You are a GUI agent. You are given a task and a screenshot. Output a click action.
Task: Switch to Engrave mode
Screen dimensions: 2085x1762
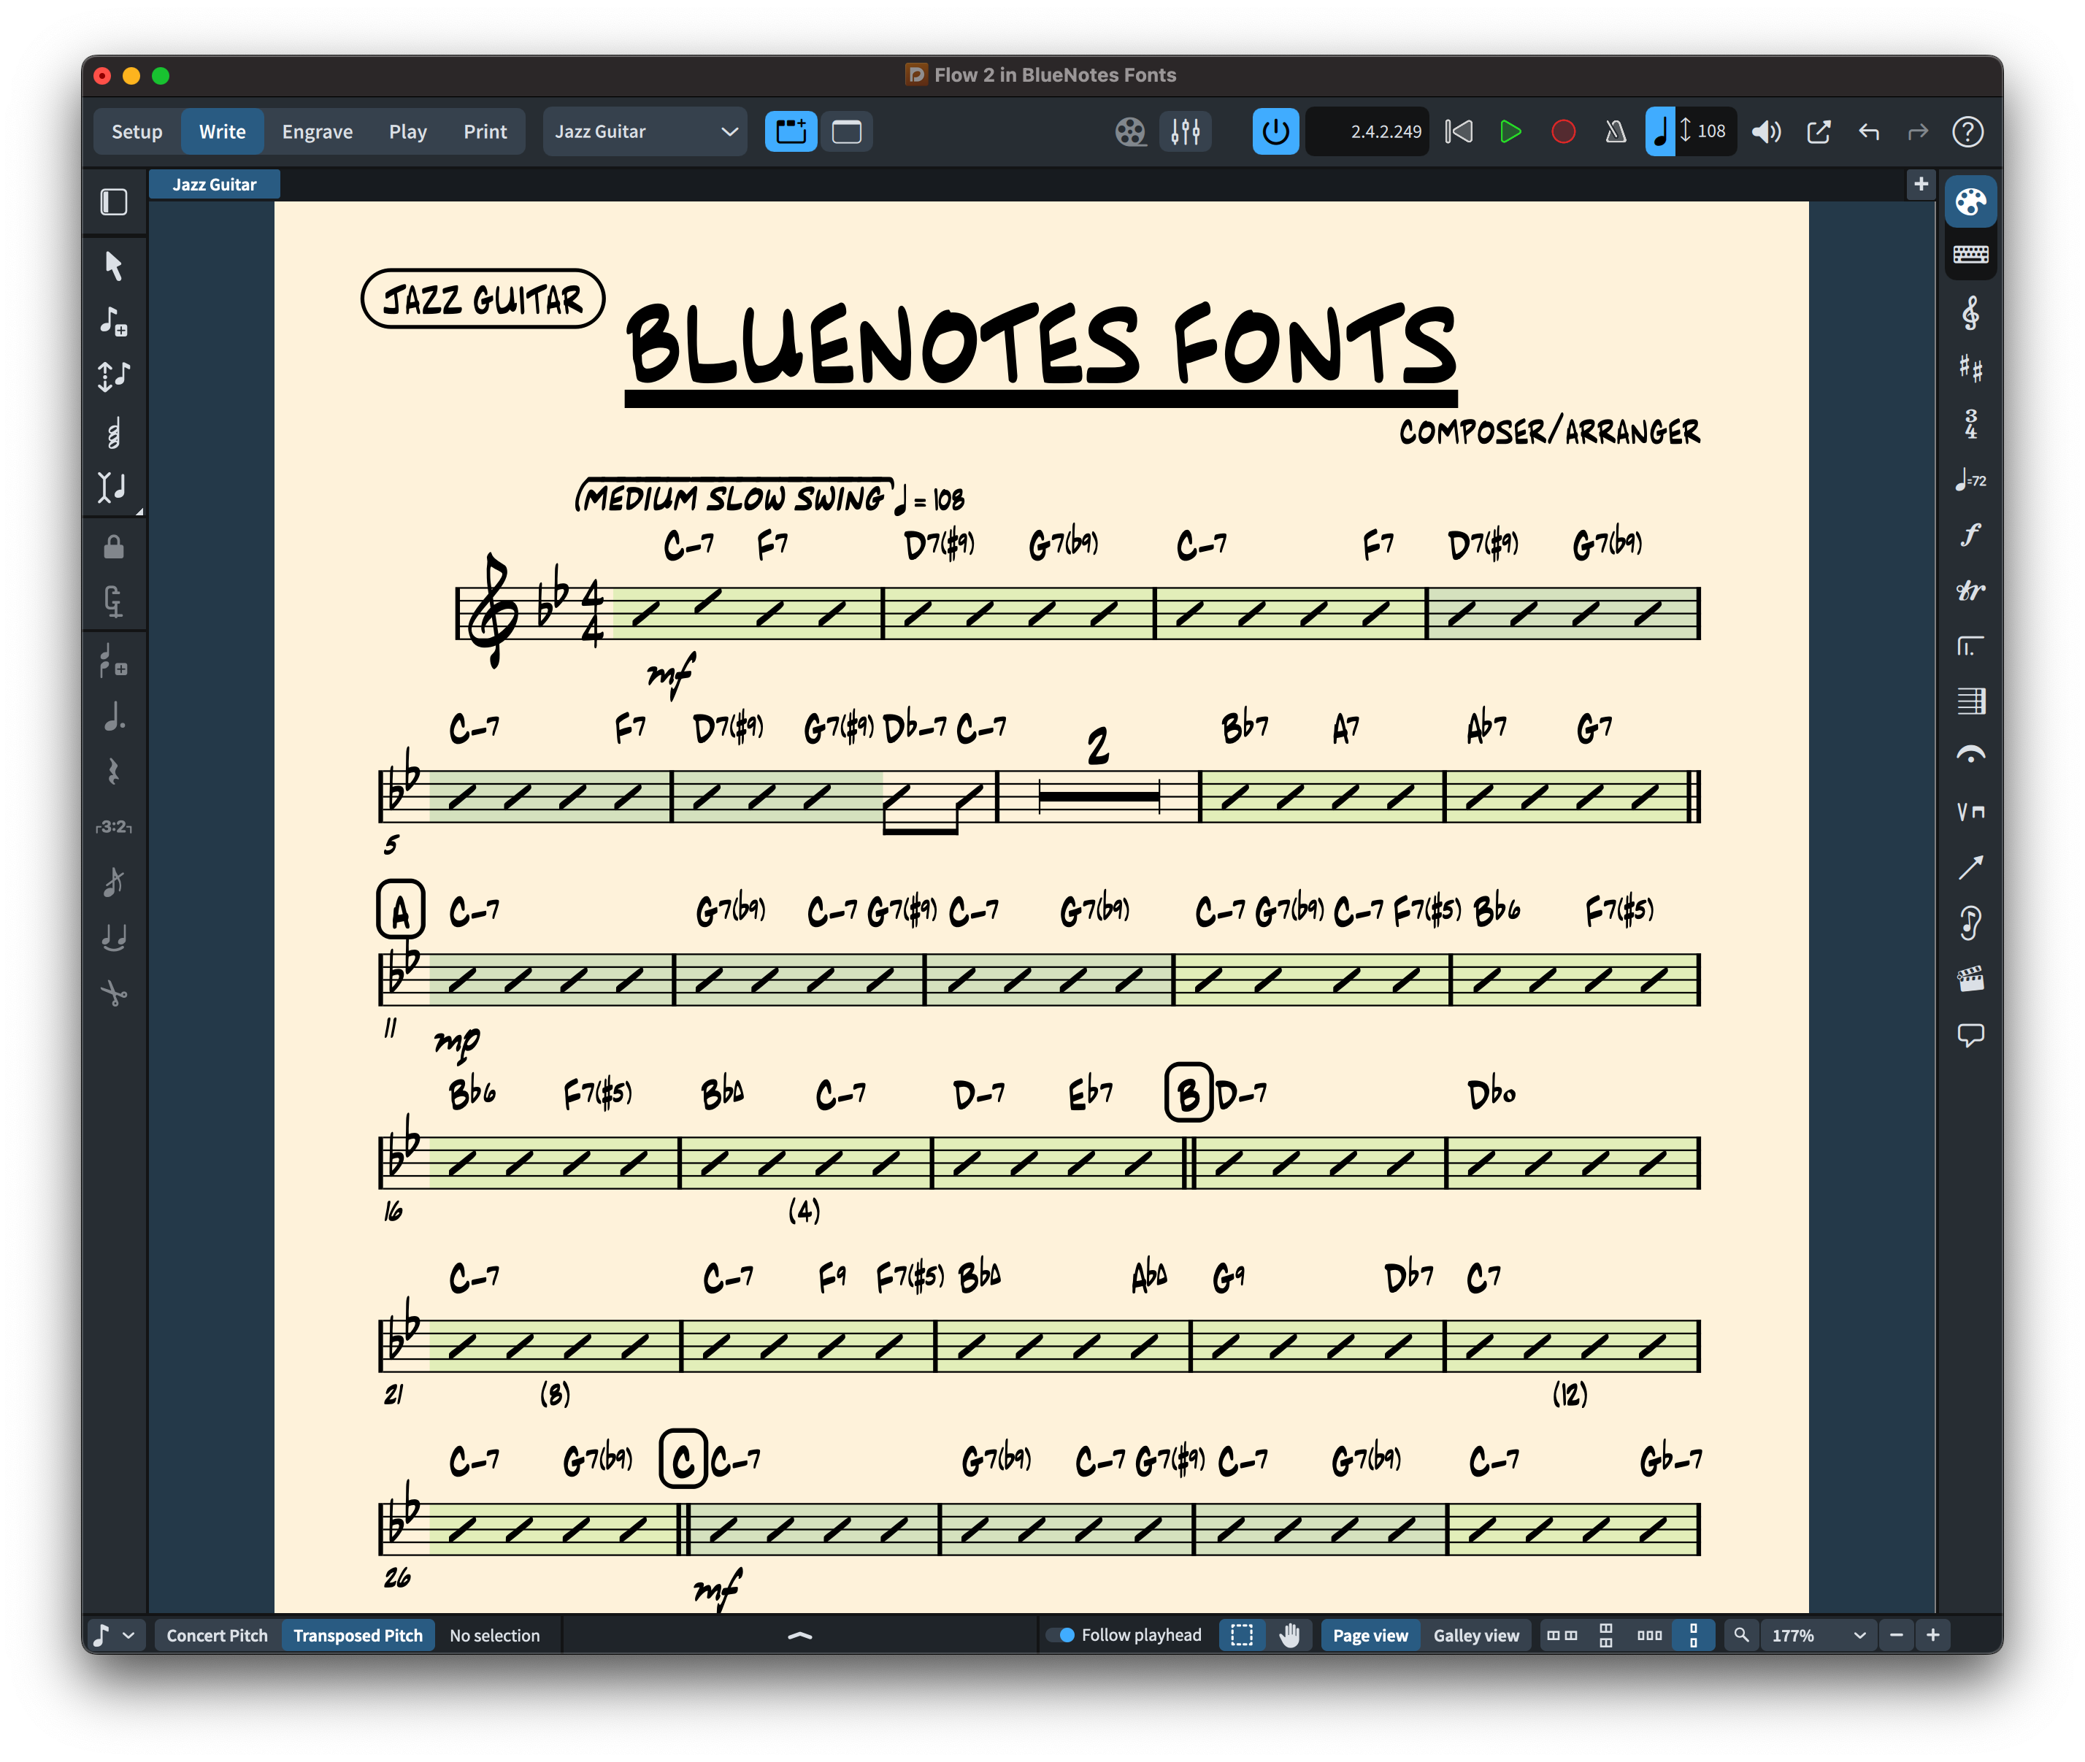tap(317, 131)
